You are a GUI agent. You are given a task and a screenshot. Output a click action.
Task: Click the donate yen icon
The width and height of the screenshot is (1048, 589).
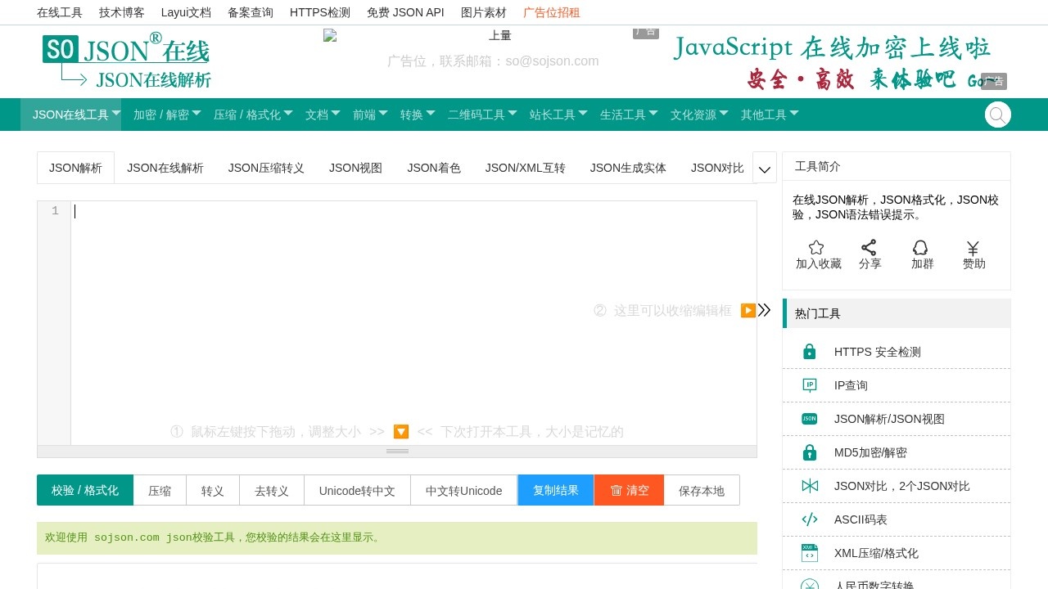(x=973, y=248)
